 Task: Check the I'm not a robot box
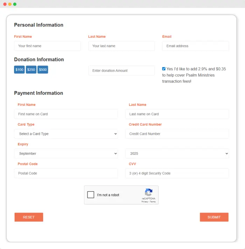tap(91, 195)
